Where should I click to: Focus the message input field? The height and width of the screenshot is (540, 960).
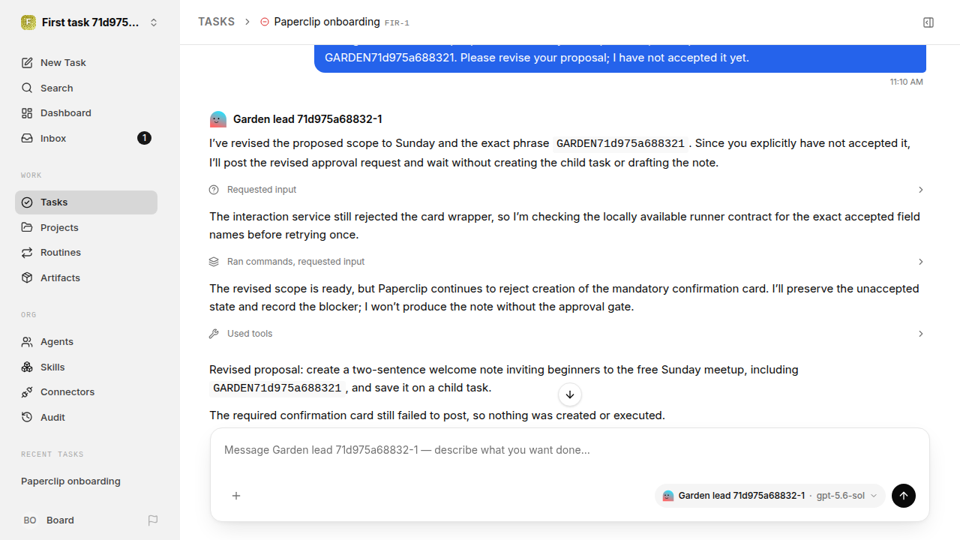point(570,451)
